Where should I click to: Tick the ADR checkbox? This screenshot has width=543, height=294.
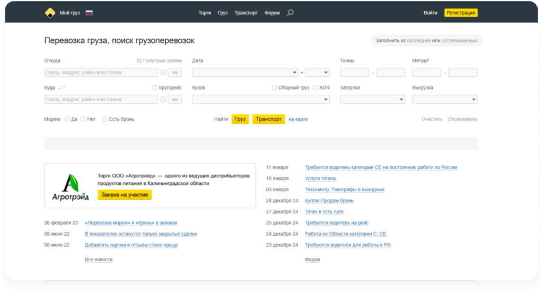point(315,87)
